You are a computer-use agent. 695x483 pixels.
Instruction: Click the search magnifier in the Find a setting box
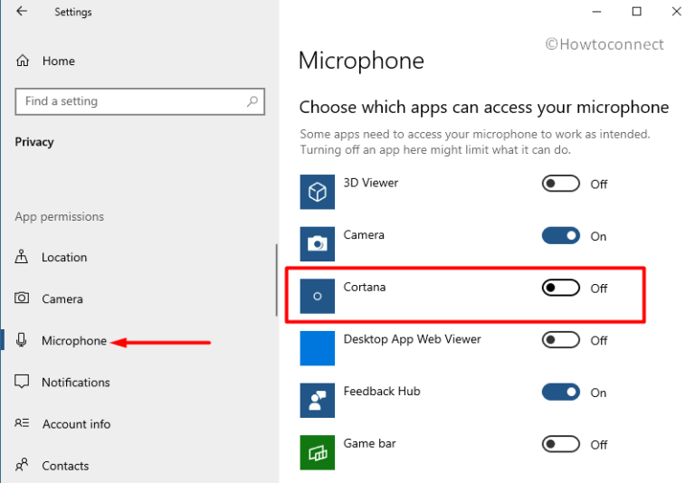[252, 101]
